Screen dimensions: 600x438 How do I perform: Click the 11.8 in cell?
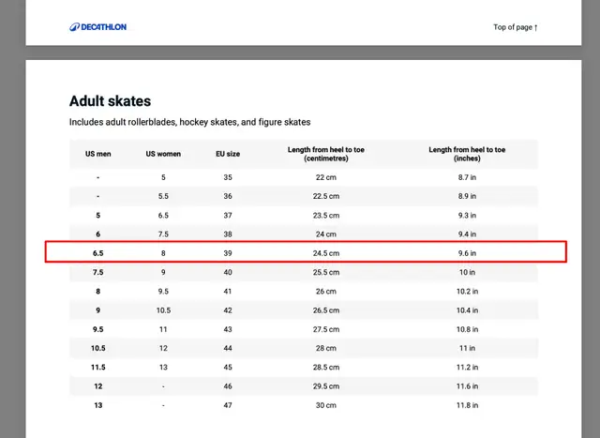pos(467,405)
